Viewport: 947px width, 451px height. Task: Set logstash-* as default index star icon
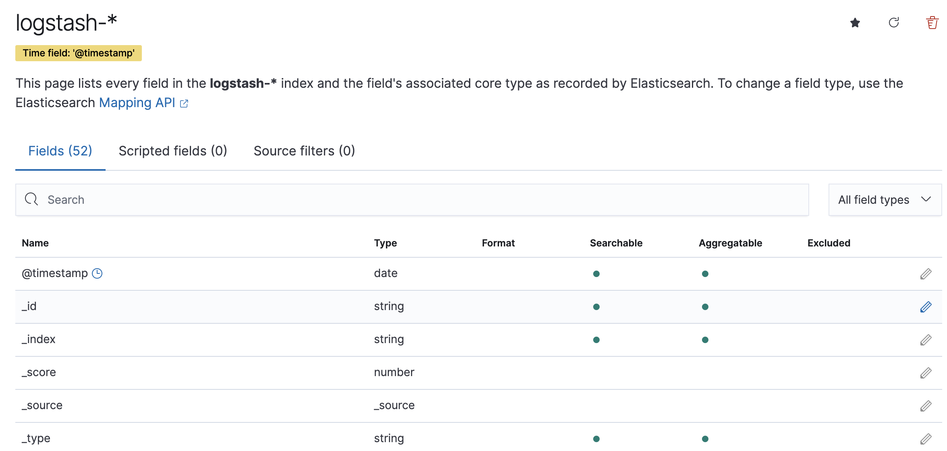point(855,23)
